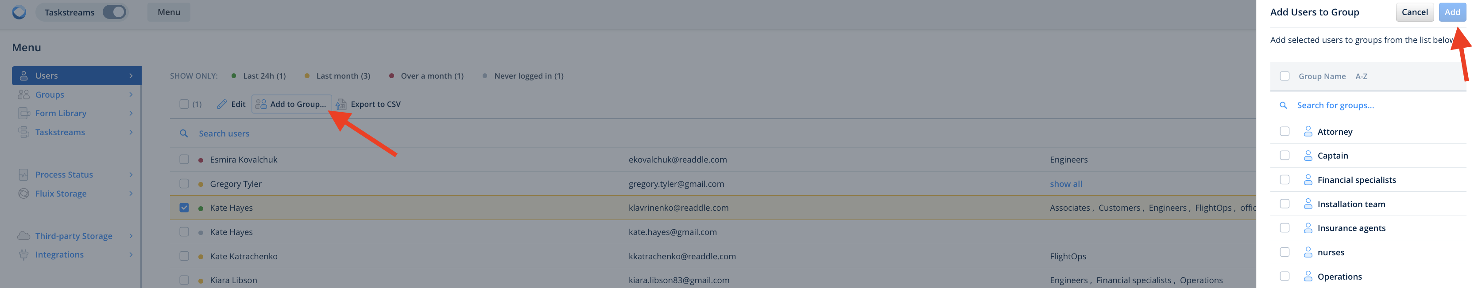
Task: Check the Attorney group checkbox
Action: pos(1284,132)
